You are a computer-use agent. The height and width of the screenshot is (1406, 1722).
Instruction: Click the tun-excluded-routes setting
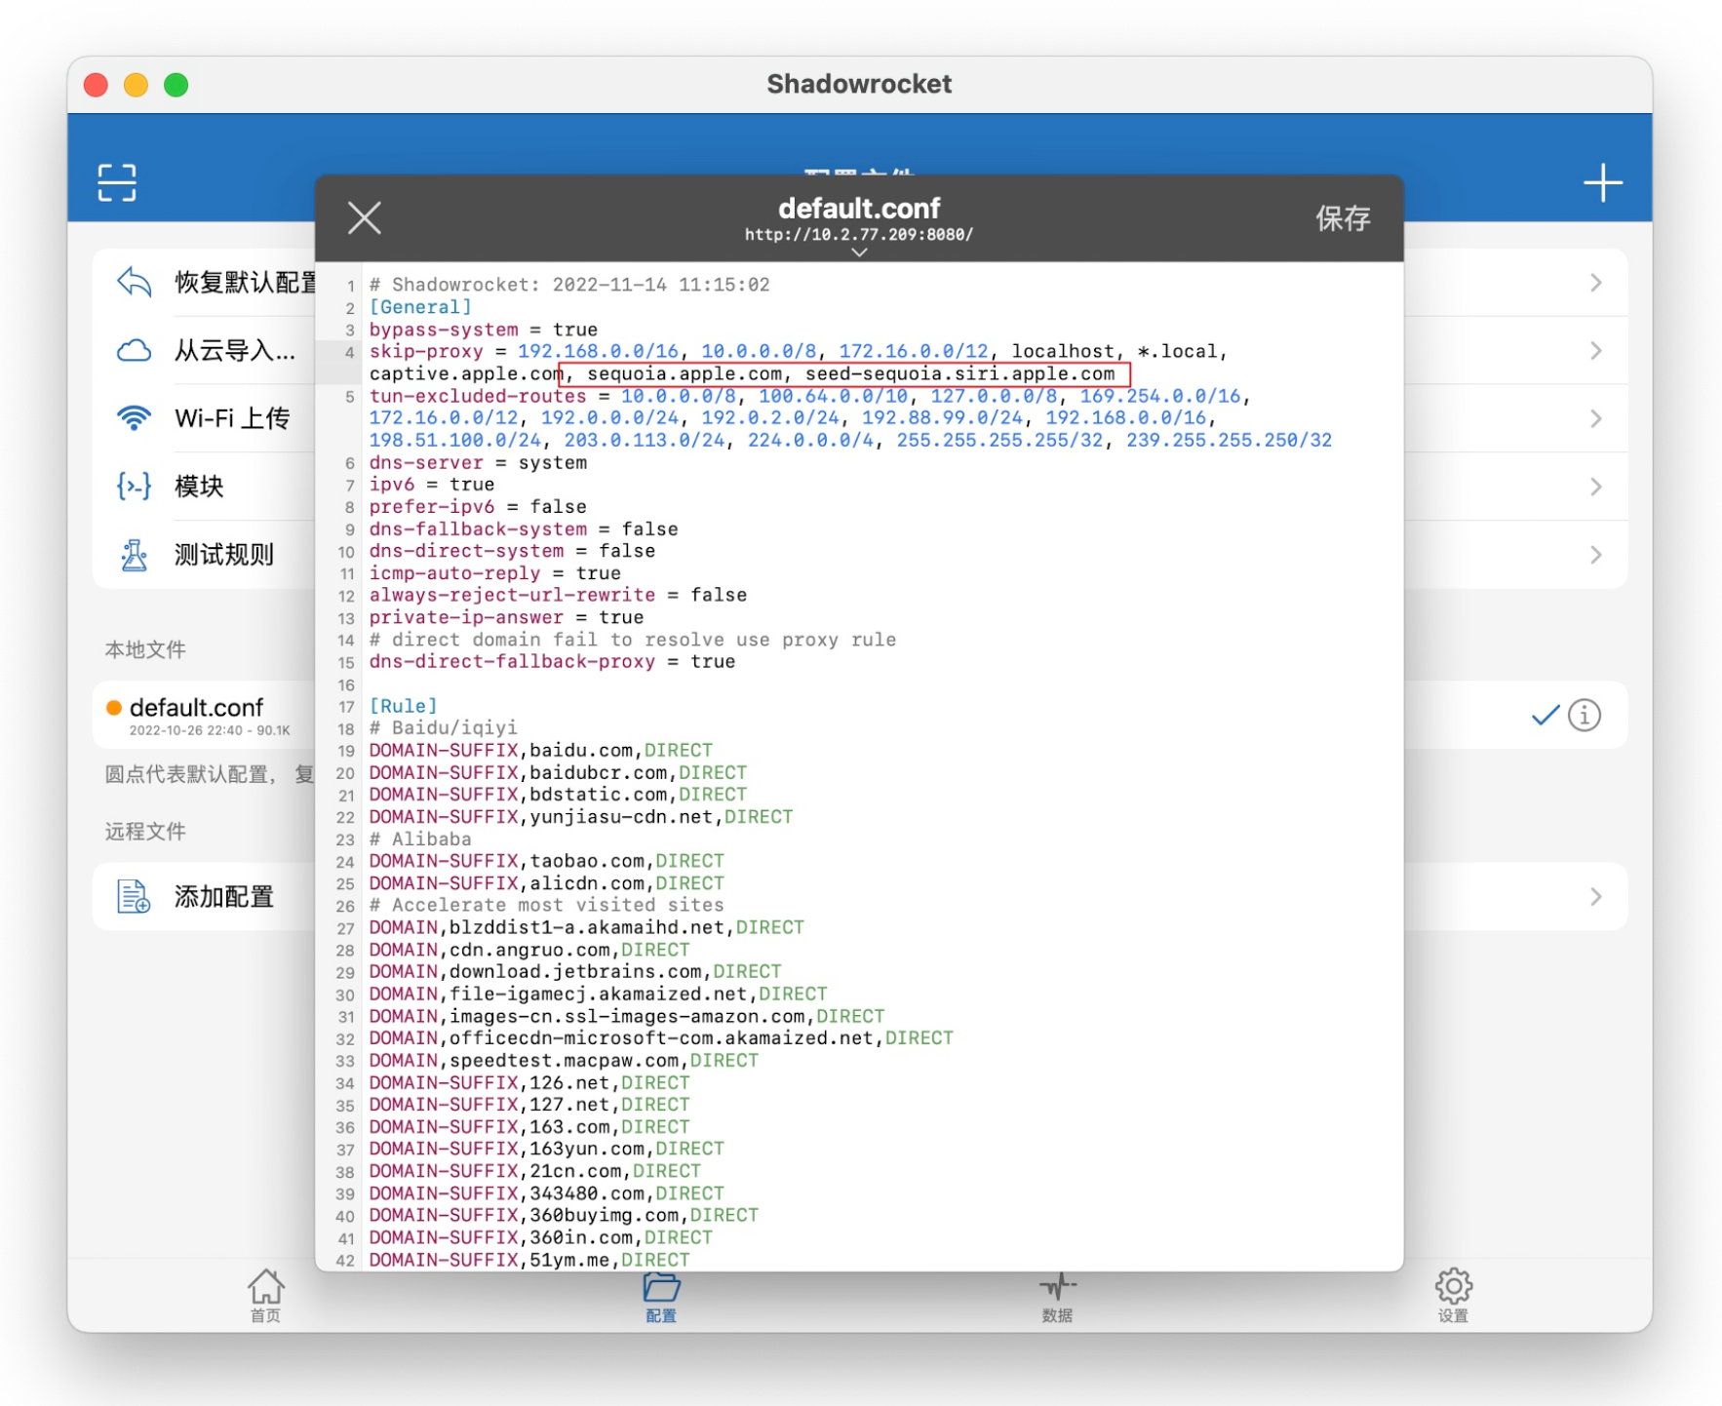click(x=478, y=397)
